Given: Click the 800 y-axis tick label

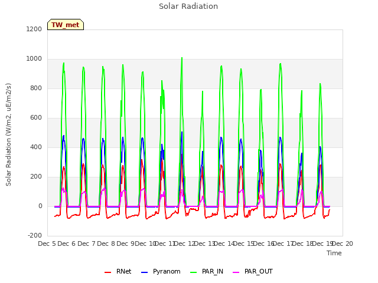Looking at the screenshot, I should (36, 88).
